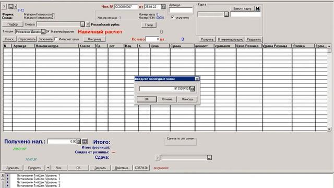Click the blue F-12 label
This screenshot has width=334, height=188.
pos(21,10)
